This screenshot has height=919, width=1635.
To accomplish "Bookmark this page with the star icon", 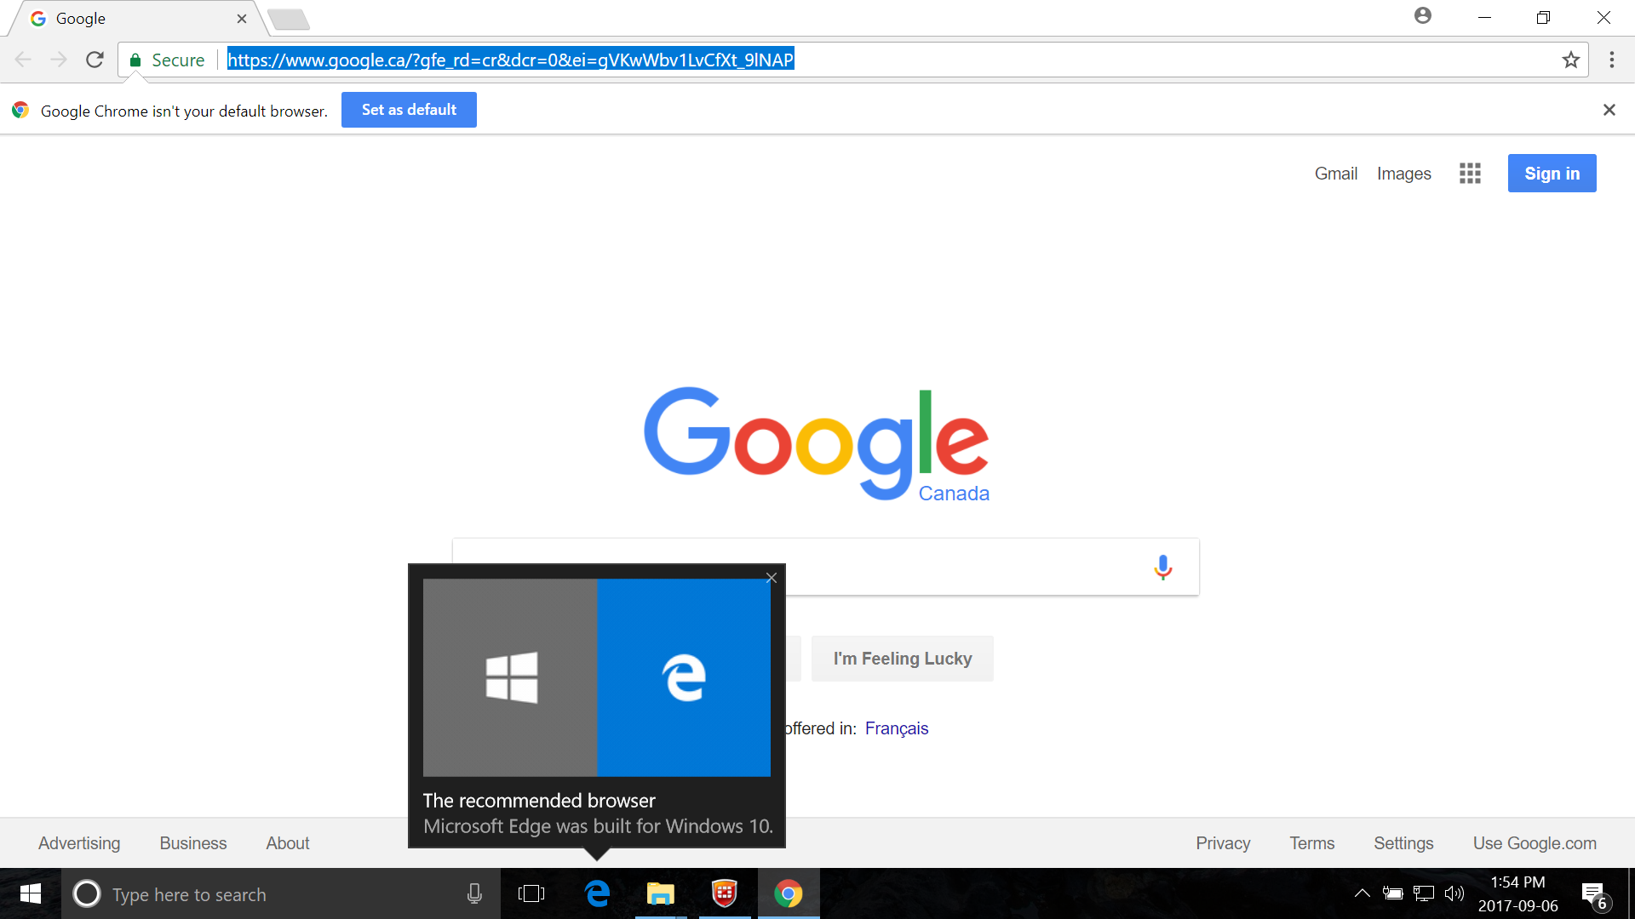I will point(1570,60).
